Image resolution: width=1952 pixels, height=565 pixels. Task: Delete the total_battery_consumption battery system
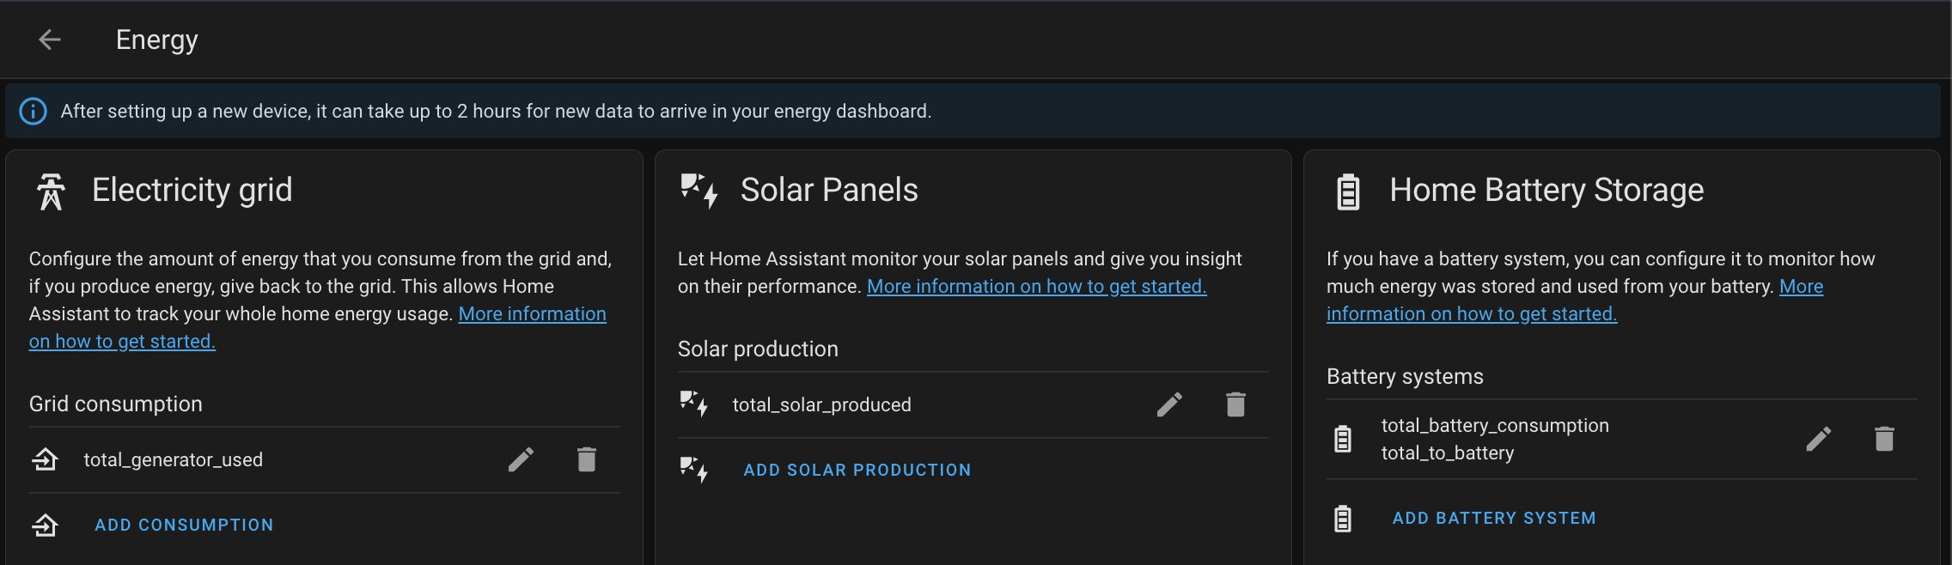[x=1885, y=439]
